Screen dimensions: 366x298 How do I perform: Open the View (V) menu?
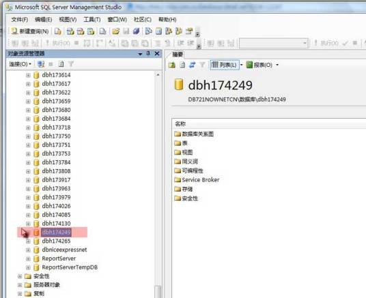[68, 20]
